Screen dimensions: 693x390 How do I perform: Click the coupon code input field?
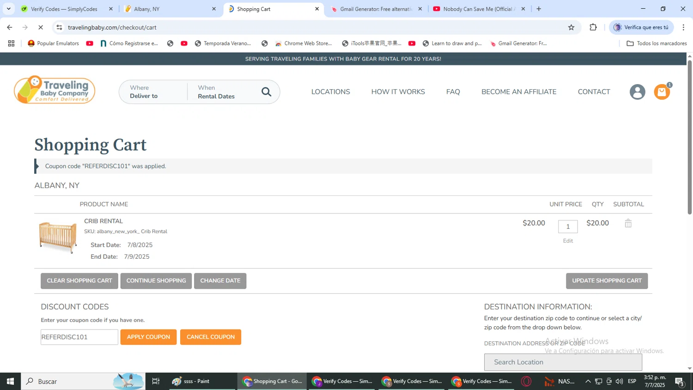click(79, 337)
